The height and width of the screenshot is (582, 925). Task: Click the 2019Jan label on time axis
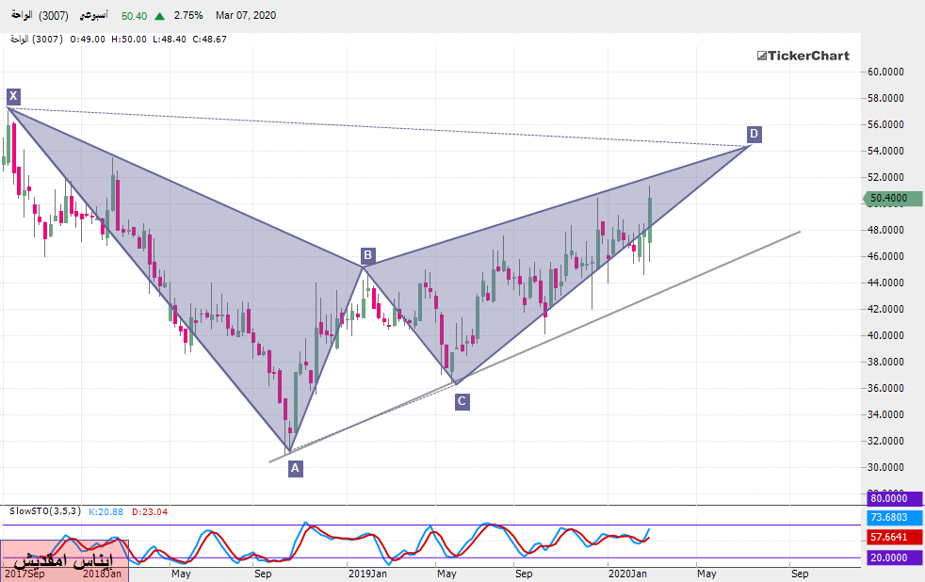[367, 573]
